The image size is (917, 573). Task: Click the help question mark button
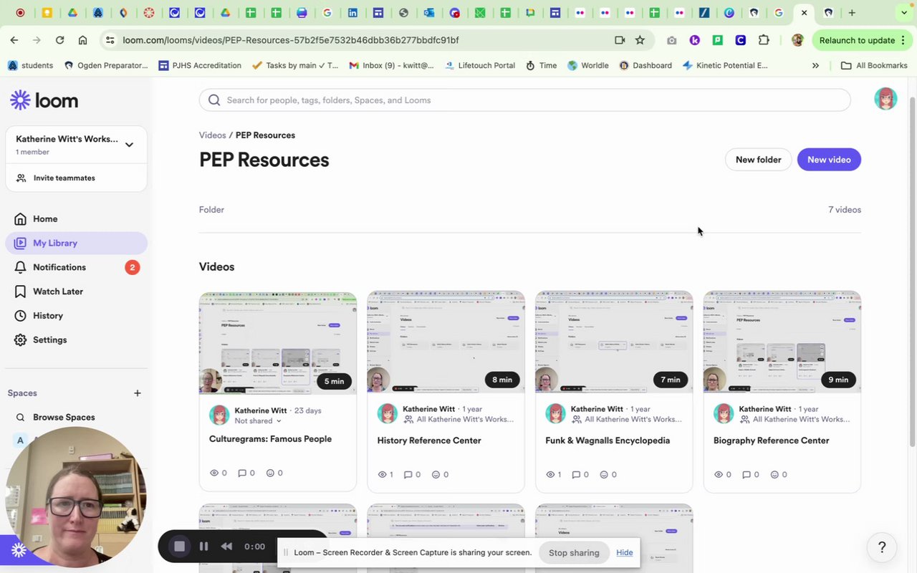(882, 548)
